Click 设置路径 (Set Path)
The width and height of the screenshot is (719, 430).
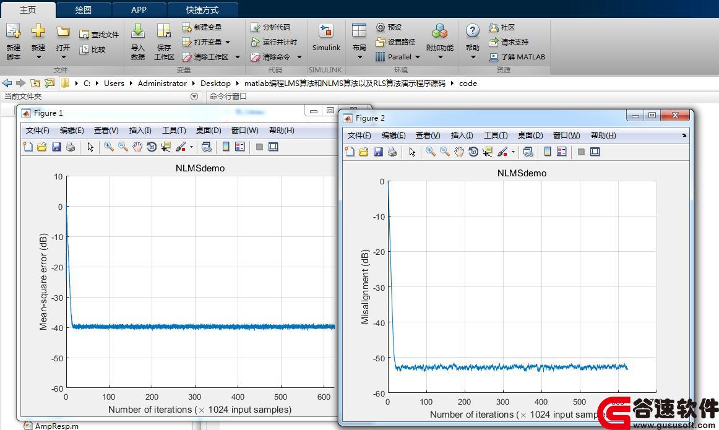coord(395,41)
